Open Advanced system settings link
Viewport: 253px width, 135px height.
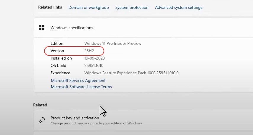pos(179,8)
